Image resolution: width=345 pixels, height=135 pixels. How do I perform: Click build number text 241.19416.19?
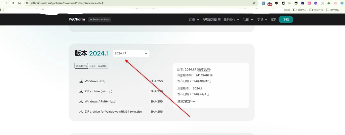(204, 75)
